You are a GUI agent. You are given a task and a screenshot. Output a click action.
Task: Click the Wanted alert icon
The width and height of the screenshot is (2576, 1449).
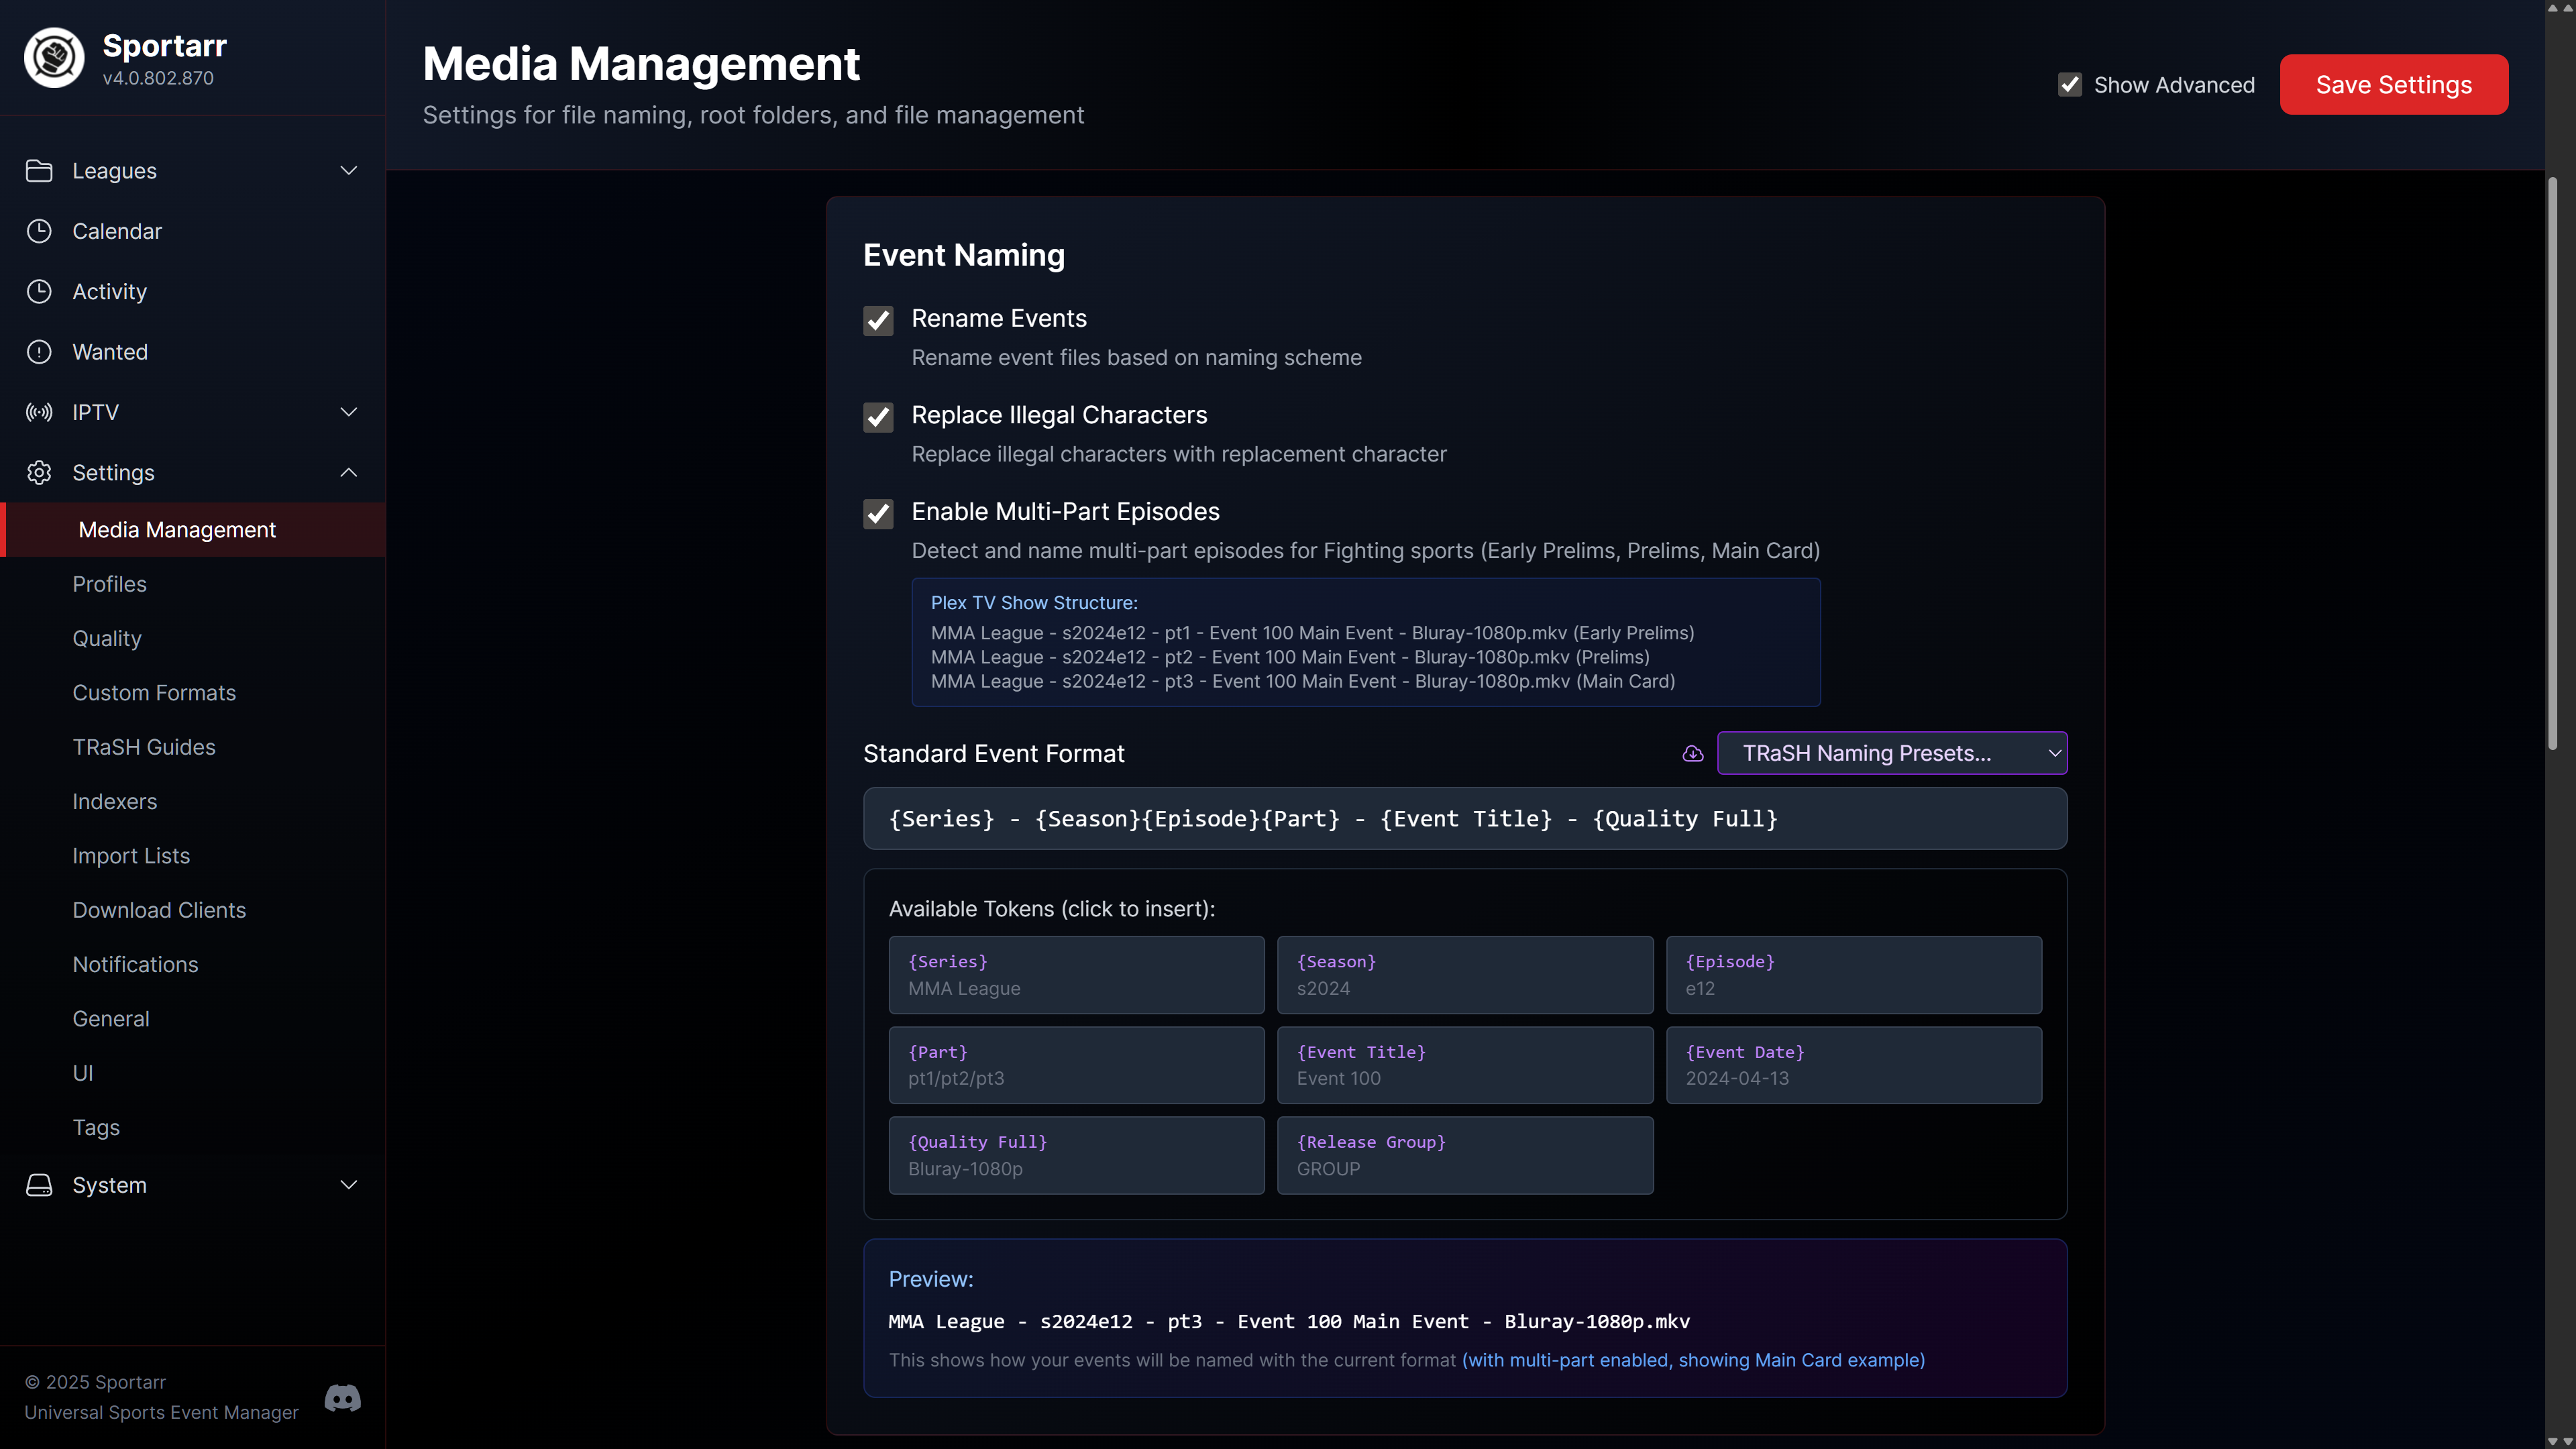click(x=39, y=352)
